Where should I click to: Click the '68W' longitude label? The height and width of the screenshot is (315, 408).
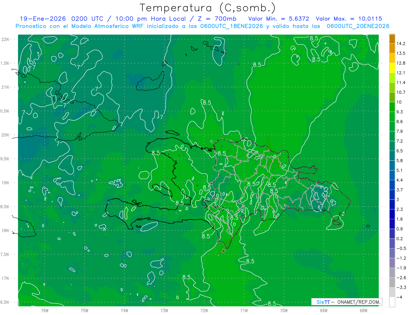pyautogui.click(x=363, y=310)
